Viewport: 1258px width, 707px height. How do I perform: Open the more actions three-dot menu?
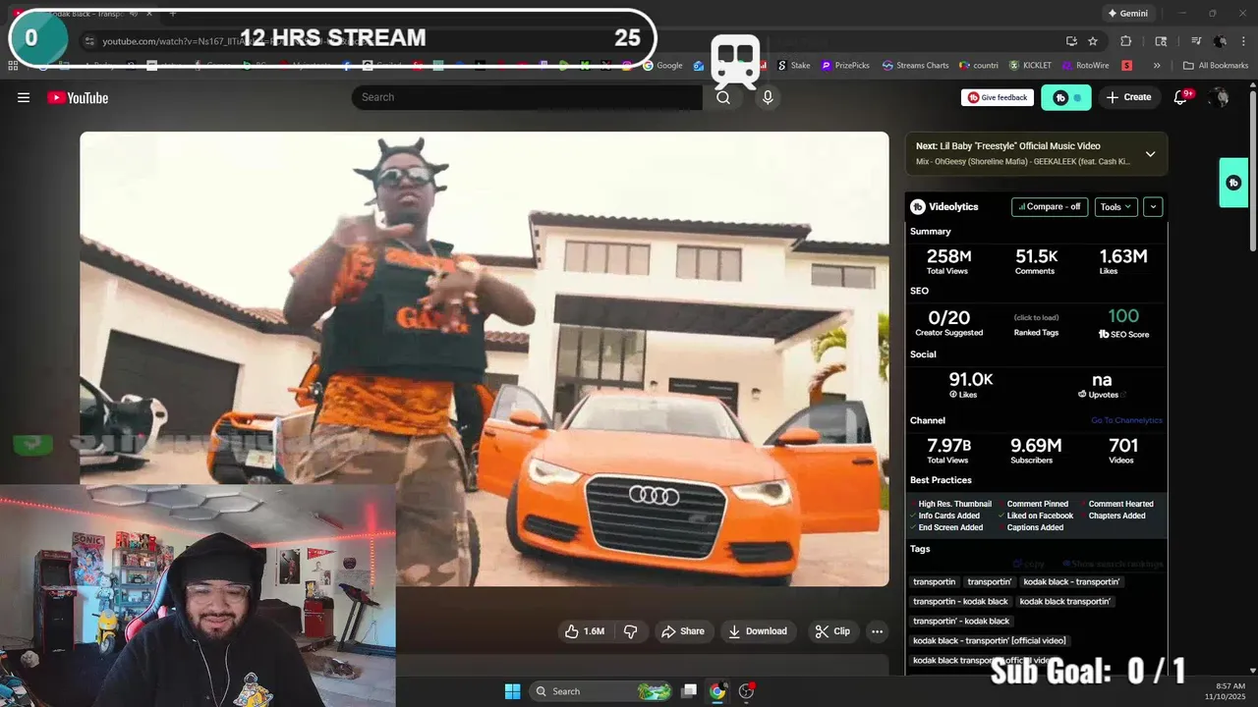pos(878,631)
